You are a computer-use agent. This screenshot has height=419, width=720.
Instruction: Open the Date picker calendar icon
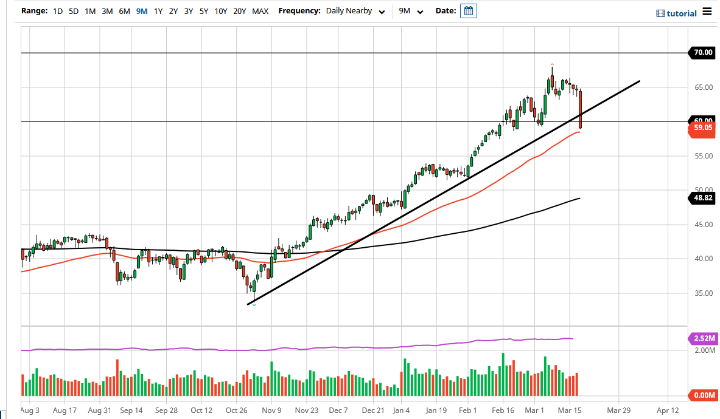coord(468,10)
